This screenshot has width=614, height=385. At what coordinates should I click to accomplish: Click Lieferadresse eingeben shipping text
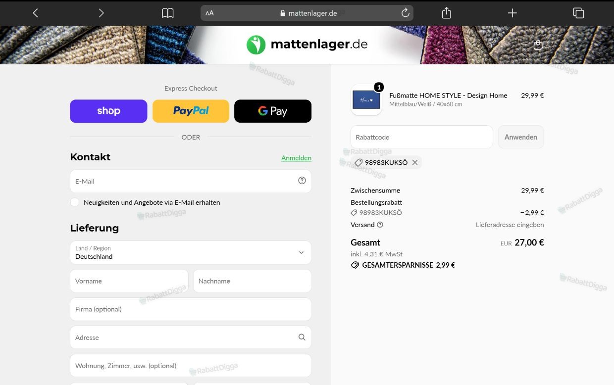coord(510,225)
